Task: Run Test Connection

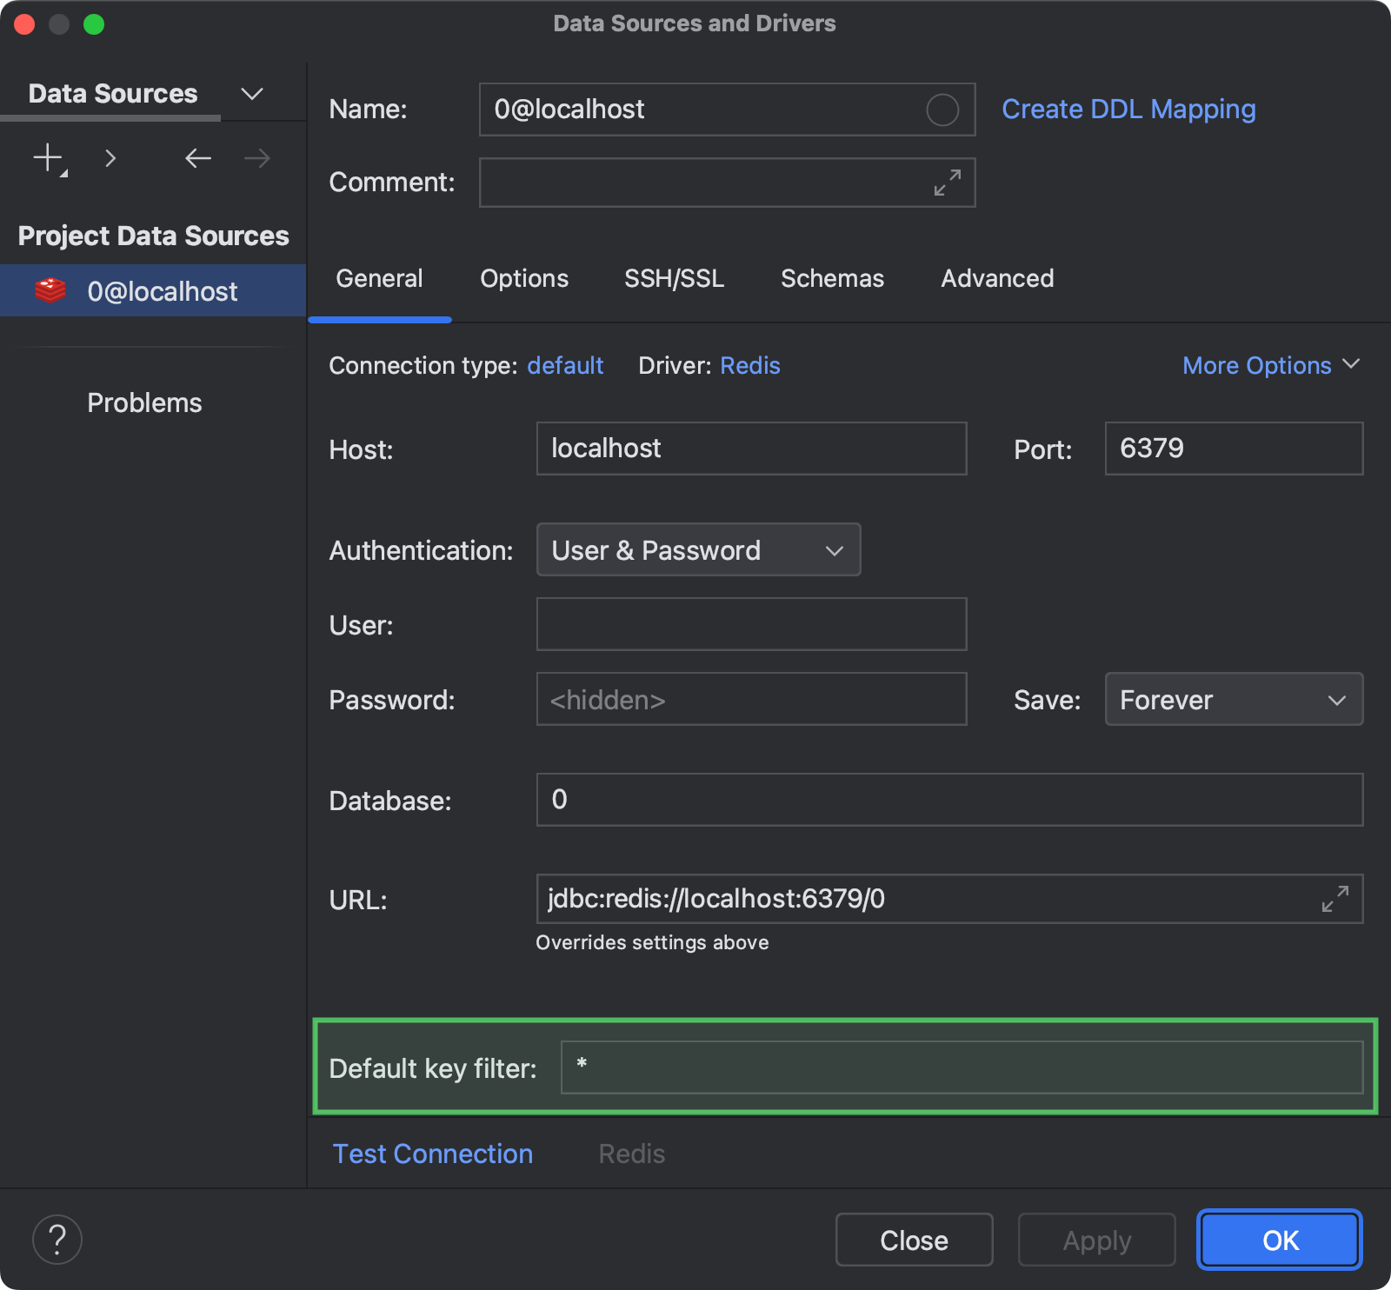Action: tap(432, 1154)
